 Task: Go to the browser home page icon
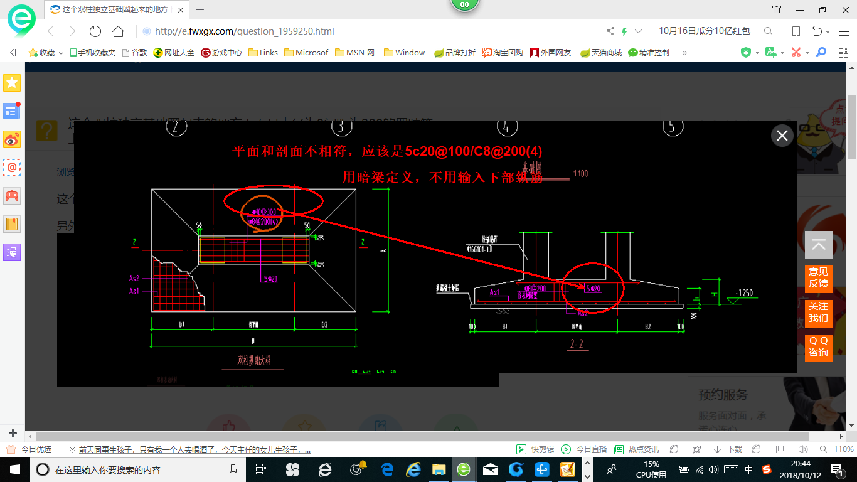point(118,31)
